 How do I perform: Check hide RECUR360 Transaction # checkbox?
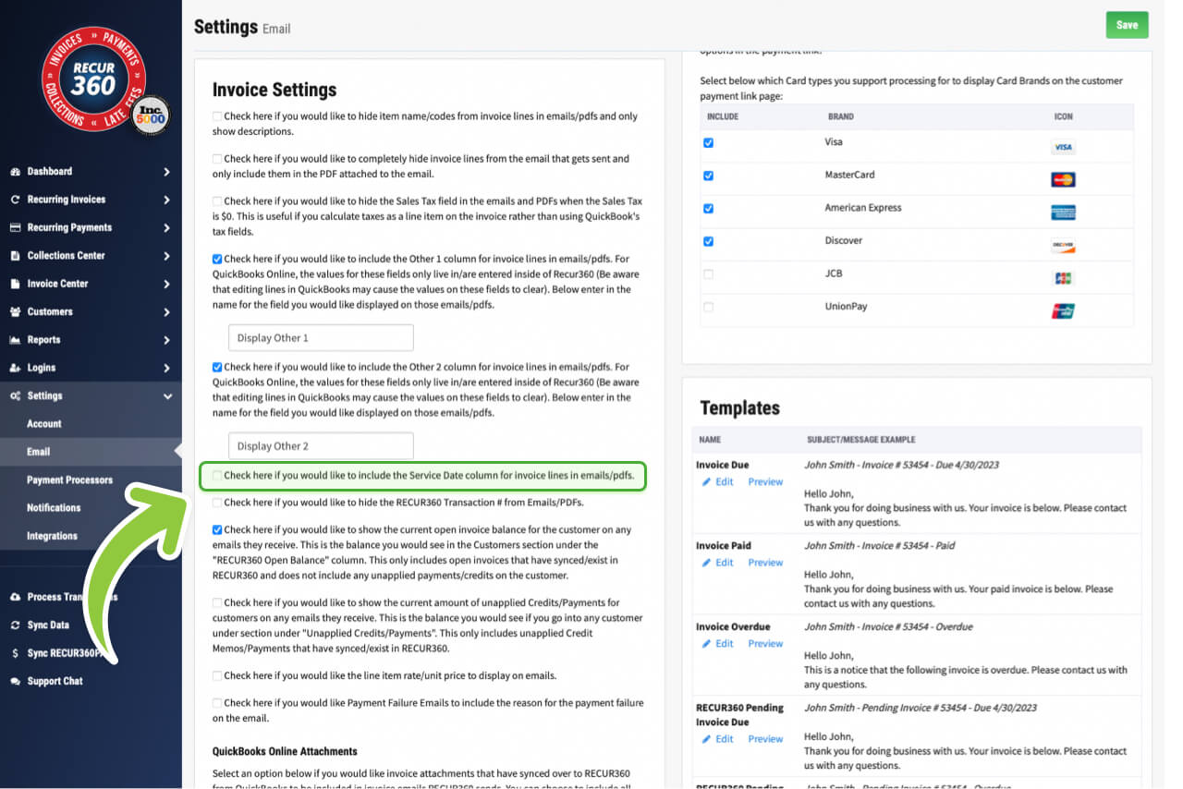pyautogui.click(x=217, y=503)
